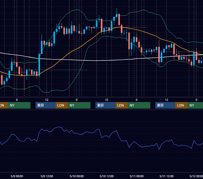Select NY session block spanning 5/10 00:00
This screenshot has width=203, height=179.
point(79,105)
